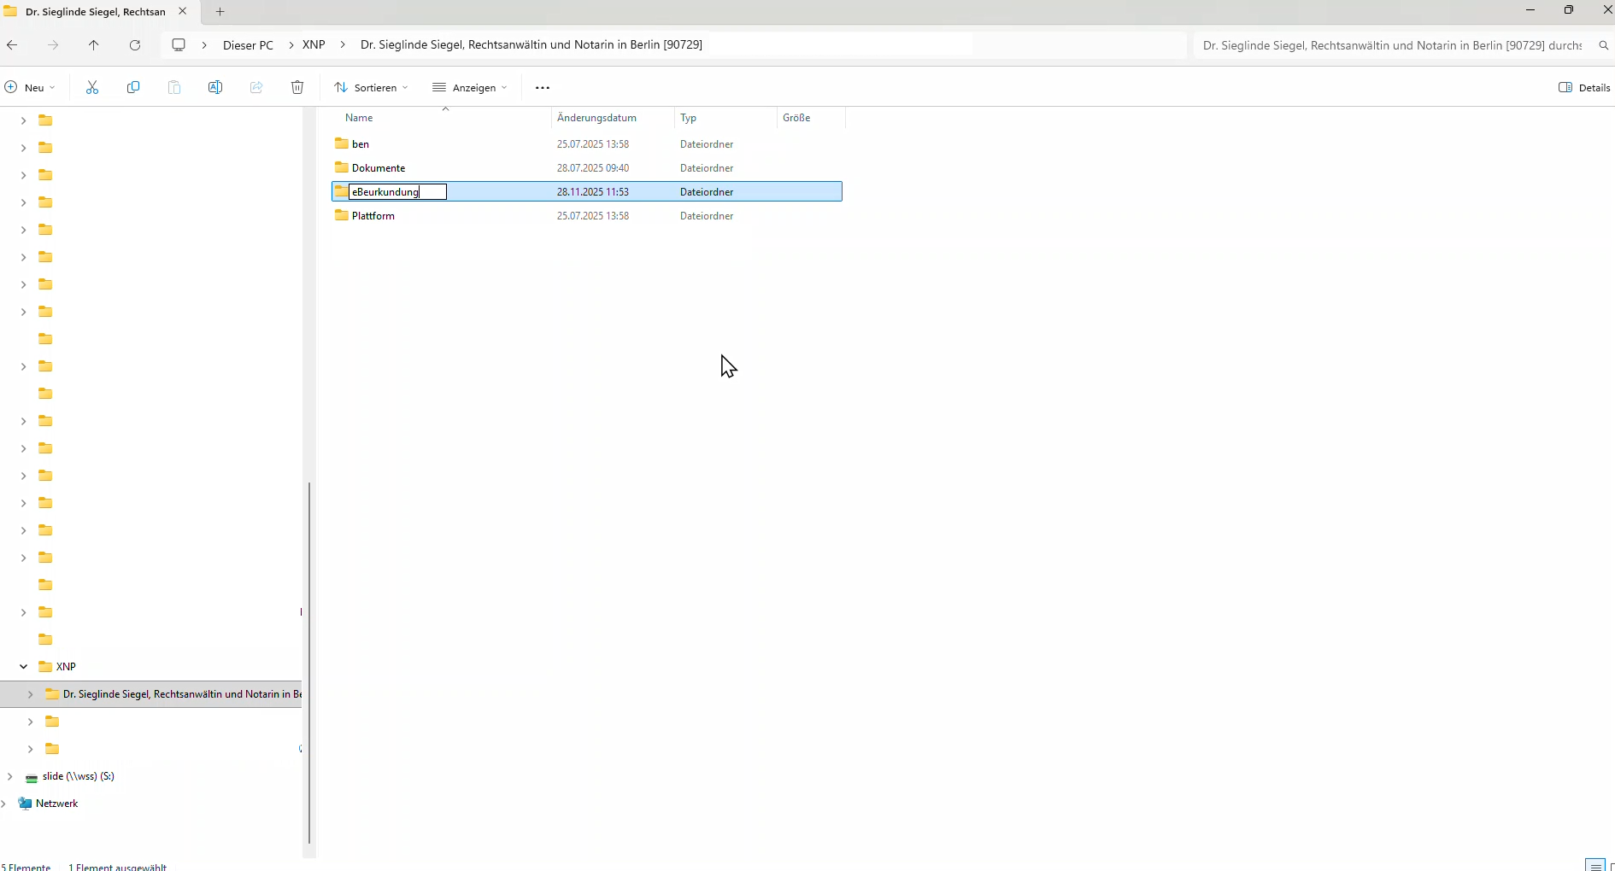Open the three-dots more options menu
Image resolution: width=1615 pixels, height=871 pixels.
(x=543, y=87)
